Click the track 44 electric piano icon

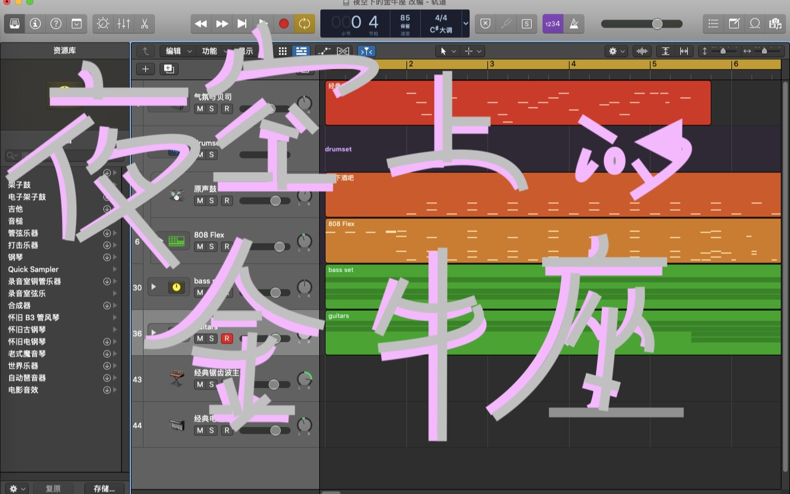click(x=177, y=425)
